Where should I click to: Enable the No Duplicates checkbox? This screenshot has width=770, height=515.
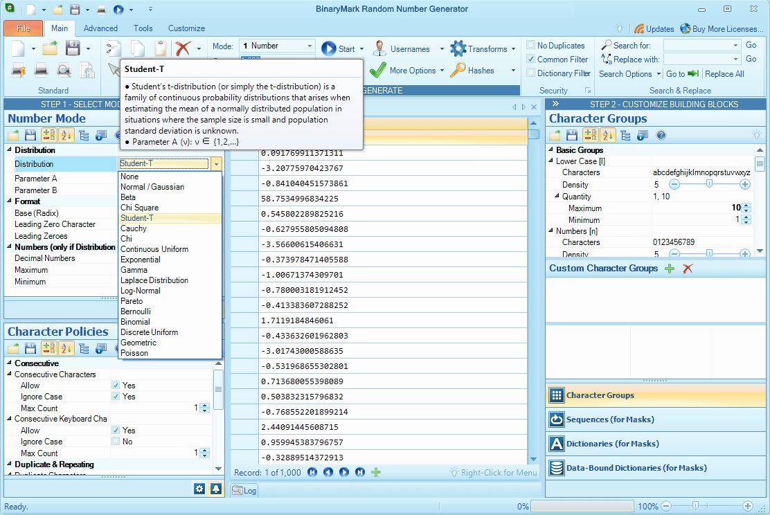(x=530, y=45)
